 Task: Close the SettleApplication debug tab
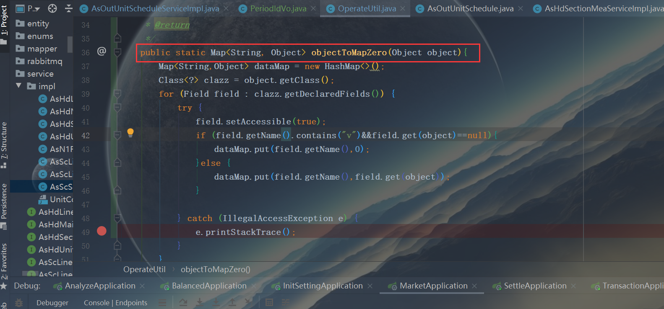click(x=573, y=286)
